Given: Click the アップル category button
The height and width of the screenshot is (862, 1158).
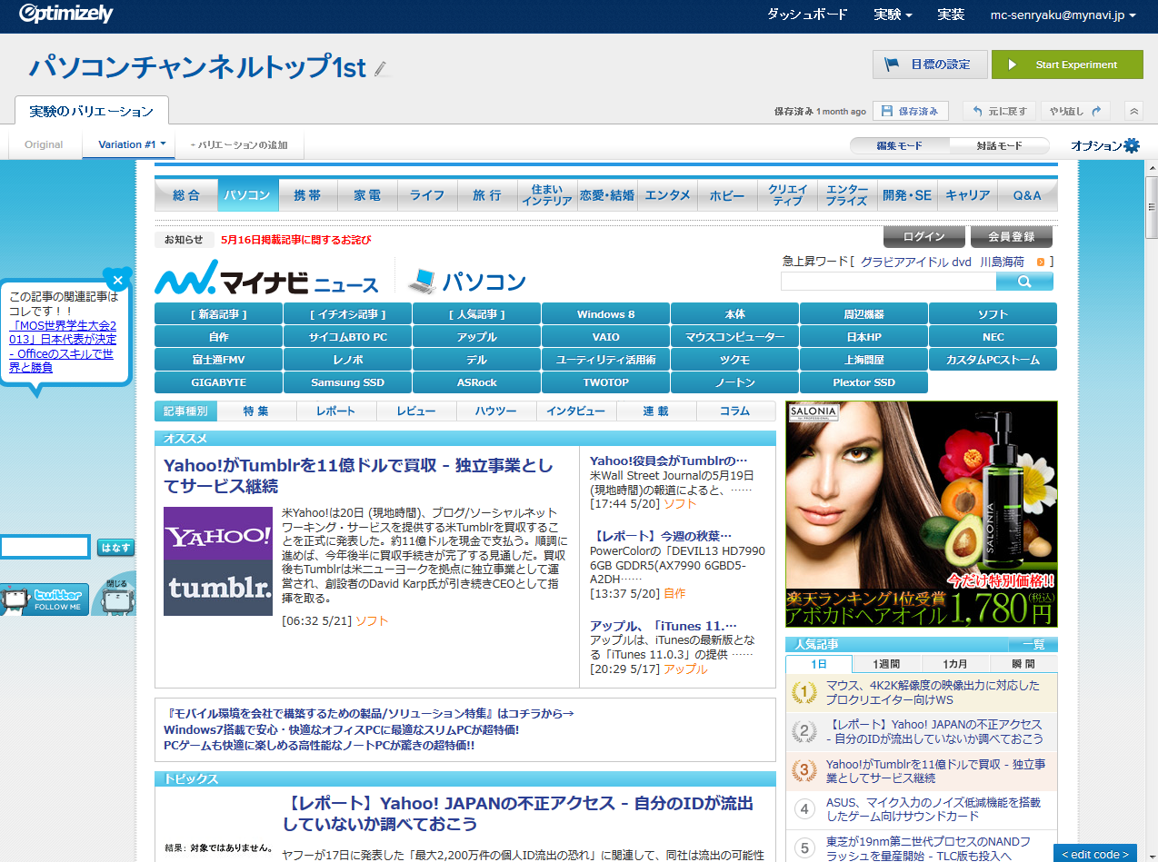Looking at the screenshot, I should (x=477, y=337).
